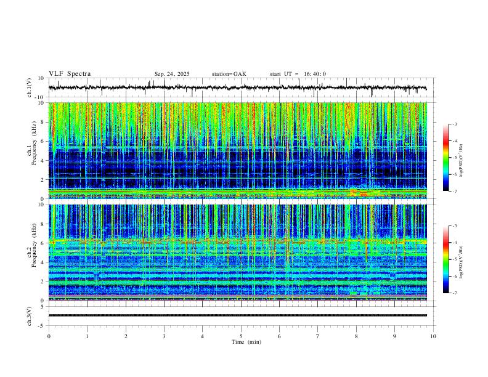Click the lower log(PSD) colorbar title
The width and height of the screenshot is (488, 377).
(462, 262)
